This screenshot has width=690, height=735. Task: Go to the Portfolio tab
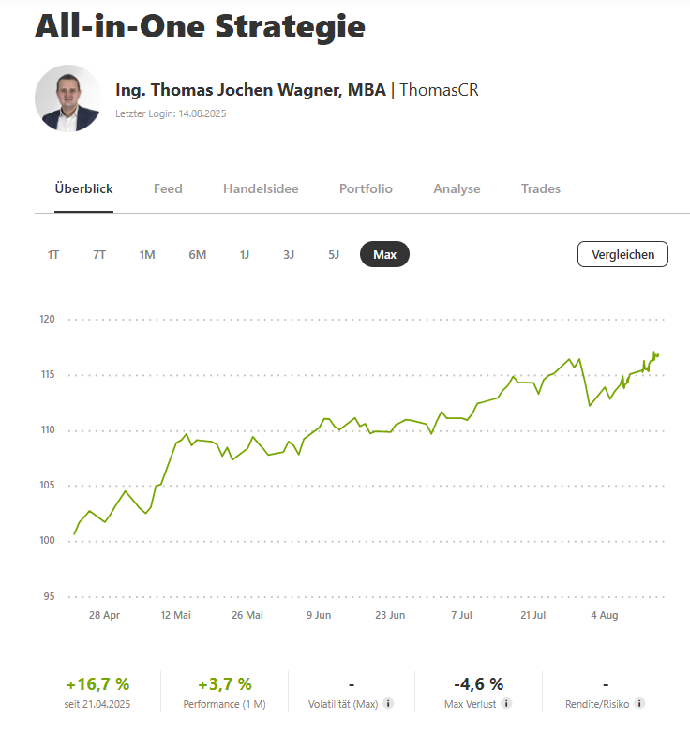[366, 188]
